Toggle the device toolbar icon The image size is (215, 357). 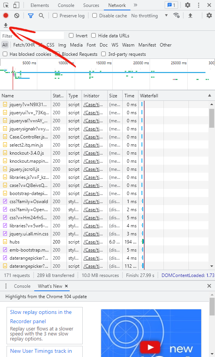click(x=16, y=5)
